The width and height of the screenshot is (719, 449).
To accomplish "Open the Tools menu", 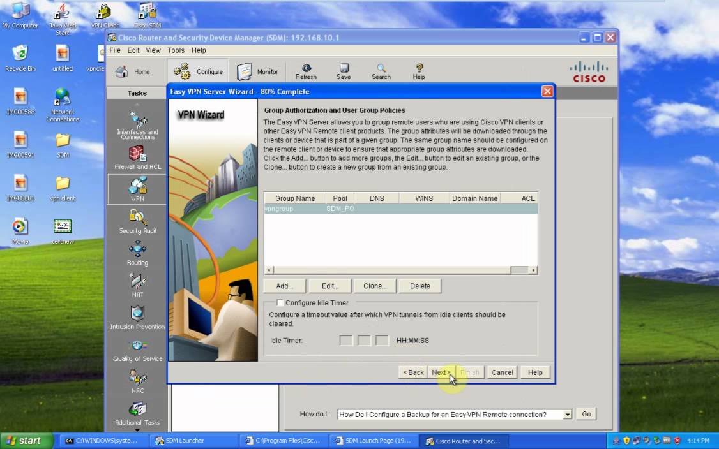I will point(176,50).
